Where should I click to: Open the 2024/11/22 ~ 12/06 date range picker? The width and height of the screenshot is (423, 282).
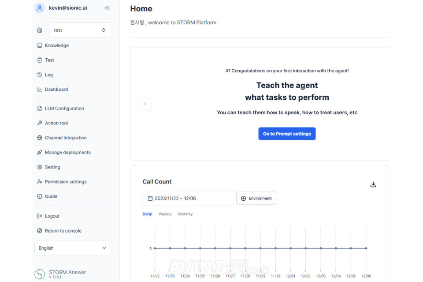point(188,199)
